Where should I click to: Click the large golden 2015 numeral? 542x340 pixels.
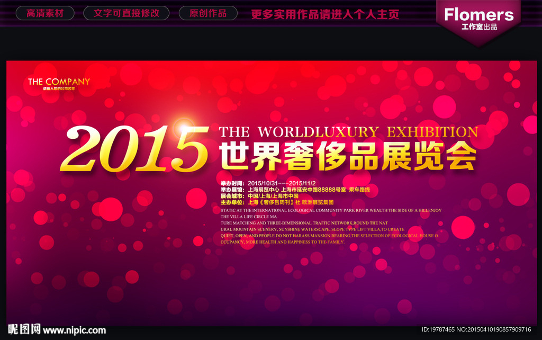pos(135,148)
